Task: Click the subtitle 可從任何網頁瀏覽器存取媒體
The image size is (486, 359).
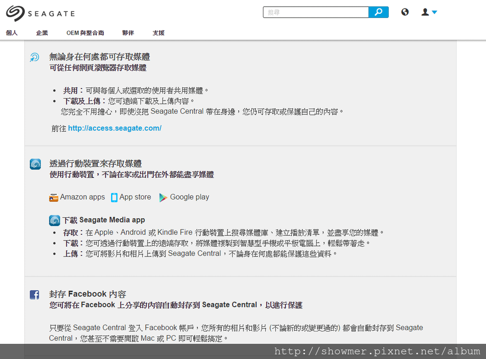Action: [98, 68]
